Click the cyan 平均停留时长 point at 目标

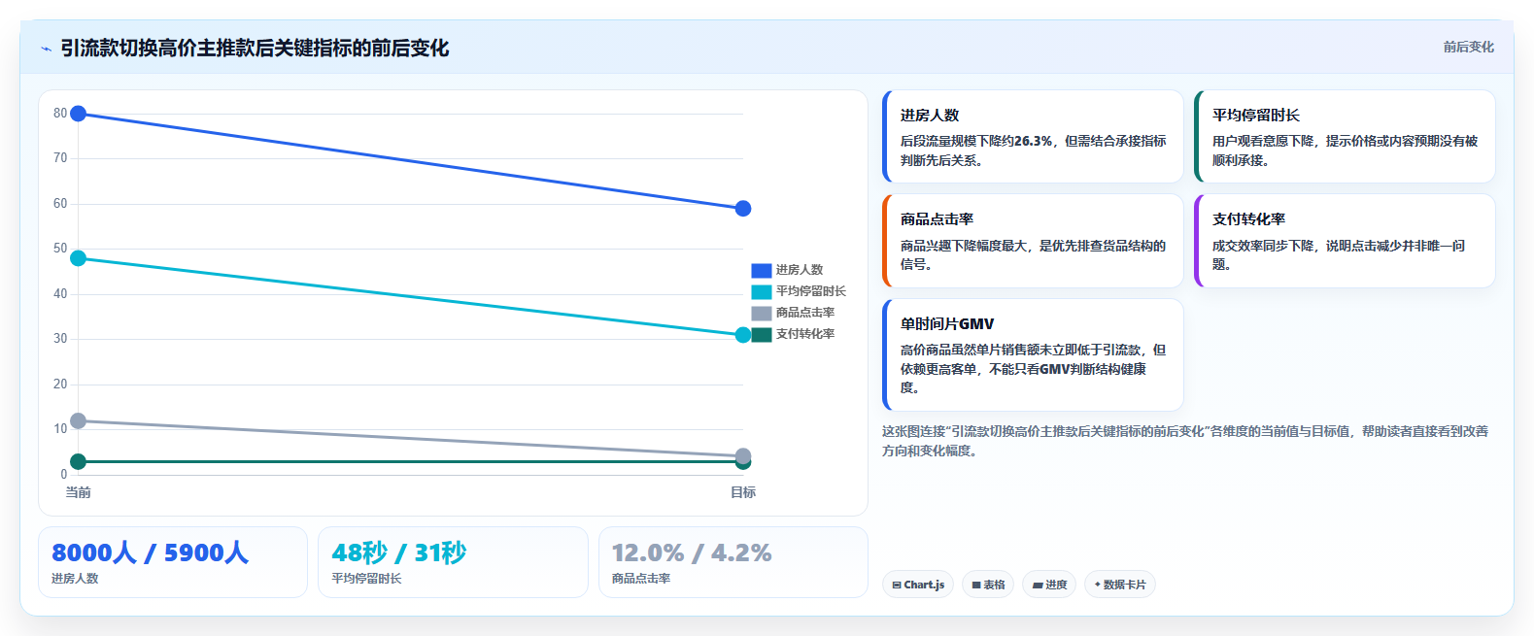coord(743,335)
